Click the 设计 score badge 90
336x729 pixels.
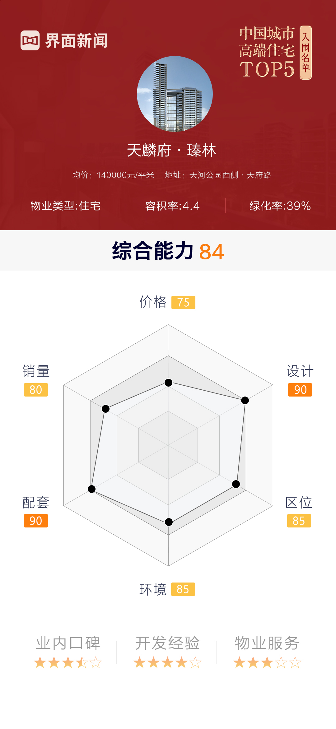[300, 390]
